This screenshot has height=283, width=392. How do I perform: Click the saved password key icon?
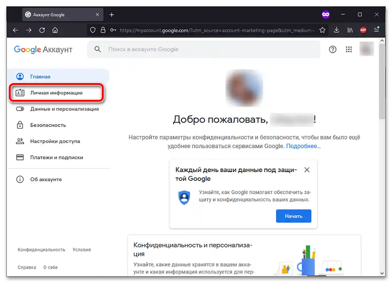(113, 30)
